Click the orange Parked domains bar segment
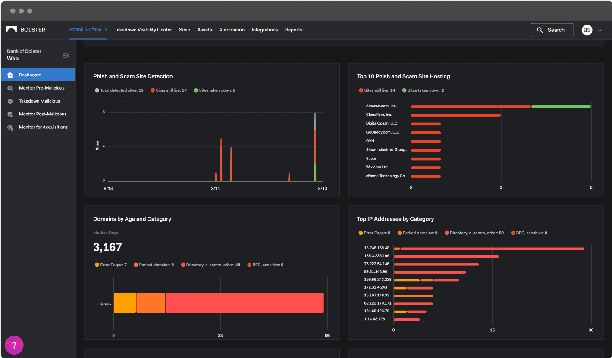The height and width of the screenshot is (358, 612). pyautogui.click(x=151, y=303)
